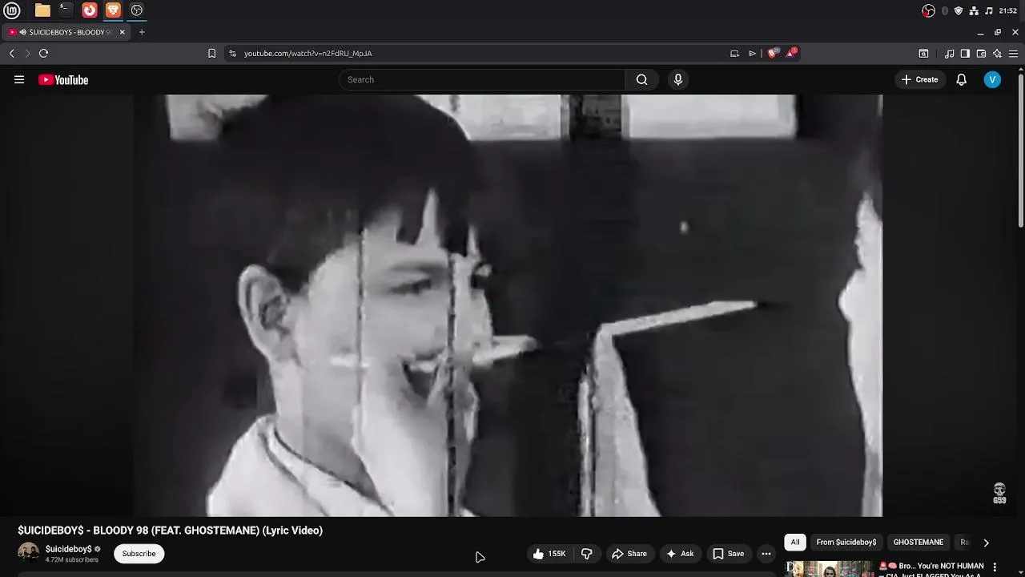Open the $uicideboy$ channel avatar

coord(28,553)
